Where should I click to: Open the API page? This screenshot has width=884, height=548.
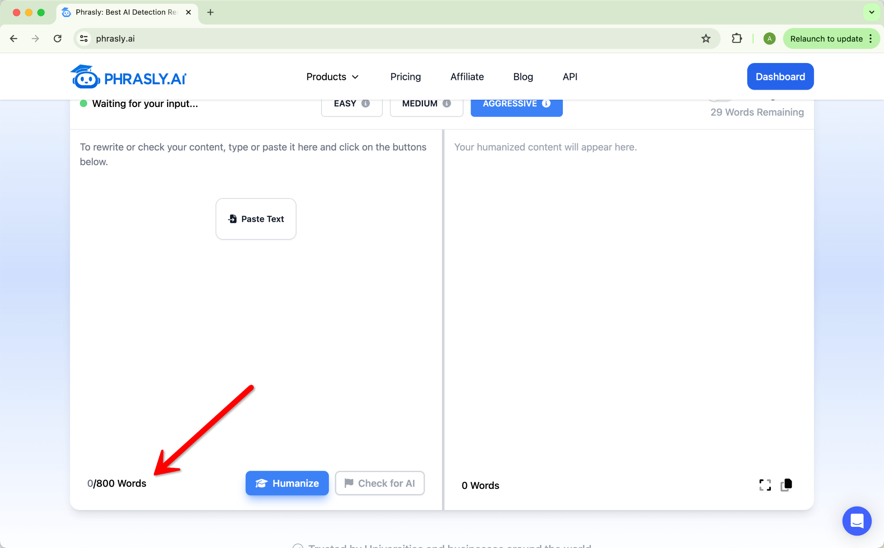point(570,77)
